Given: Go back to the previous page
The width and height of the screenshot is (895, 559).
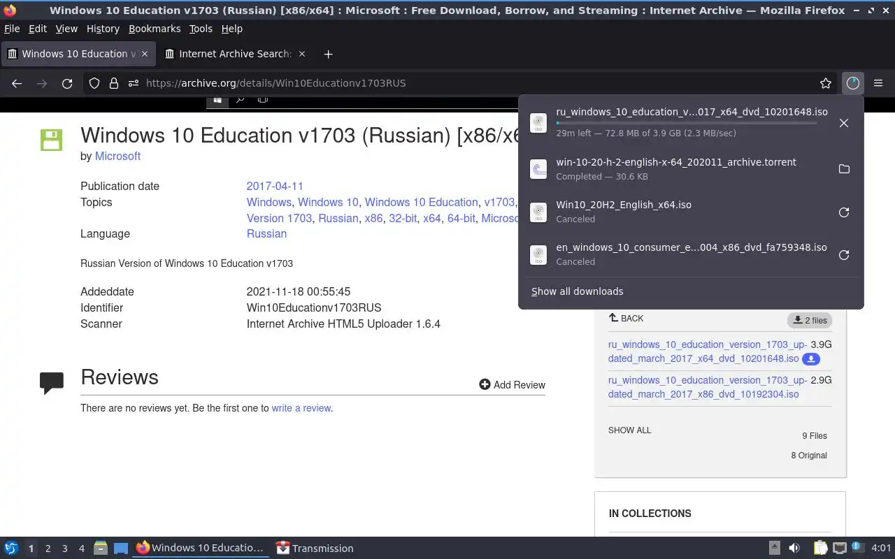Looking at the screenshot, I should (x=17, y=83).
